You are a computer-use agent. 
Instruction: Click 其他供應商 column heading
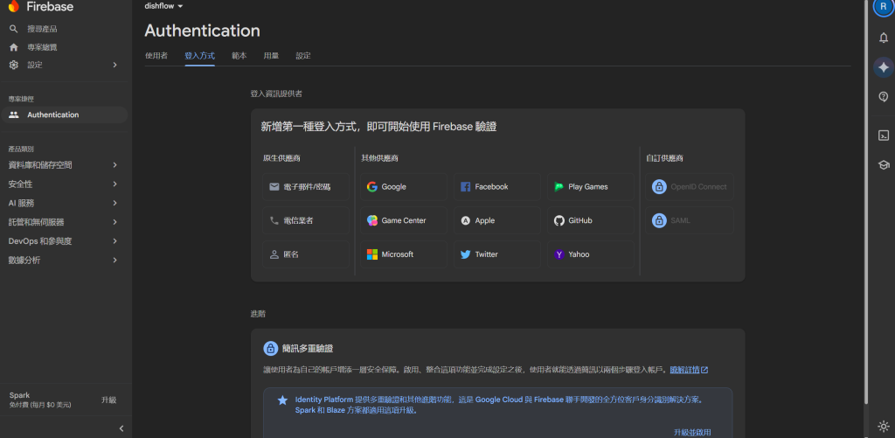coord(379,158)
